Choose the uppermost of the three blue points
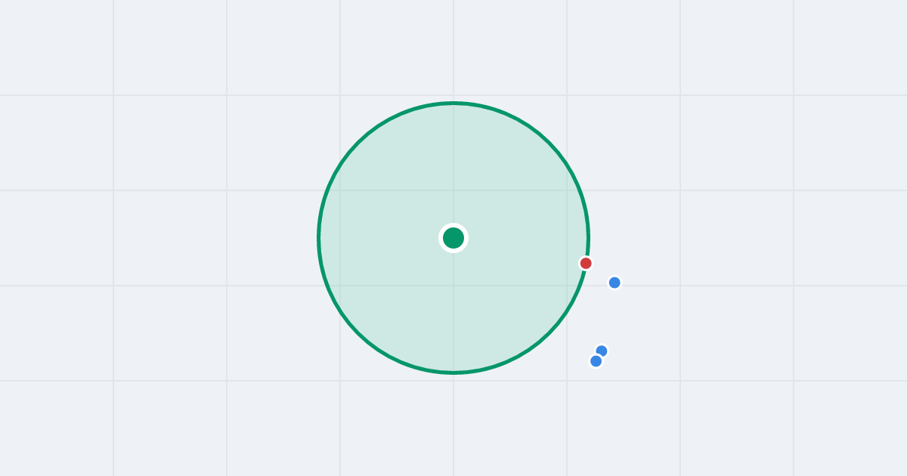The height and width of the screenshot is (476, 907). pos(614,283)
